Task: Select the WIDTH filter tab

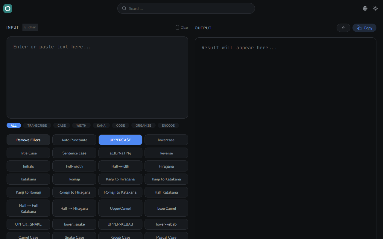Action: [81, 125]
